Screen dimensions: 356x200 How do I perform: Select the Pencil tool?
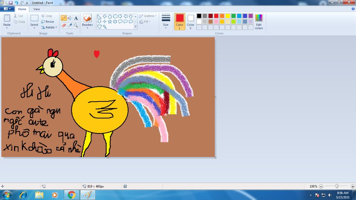pos(64,18)
